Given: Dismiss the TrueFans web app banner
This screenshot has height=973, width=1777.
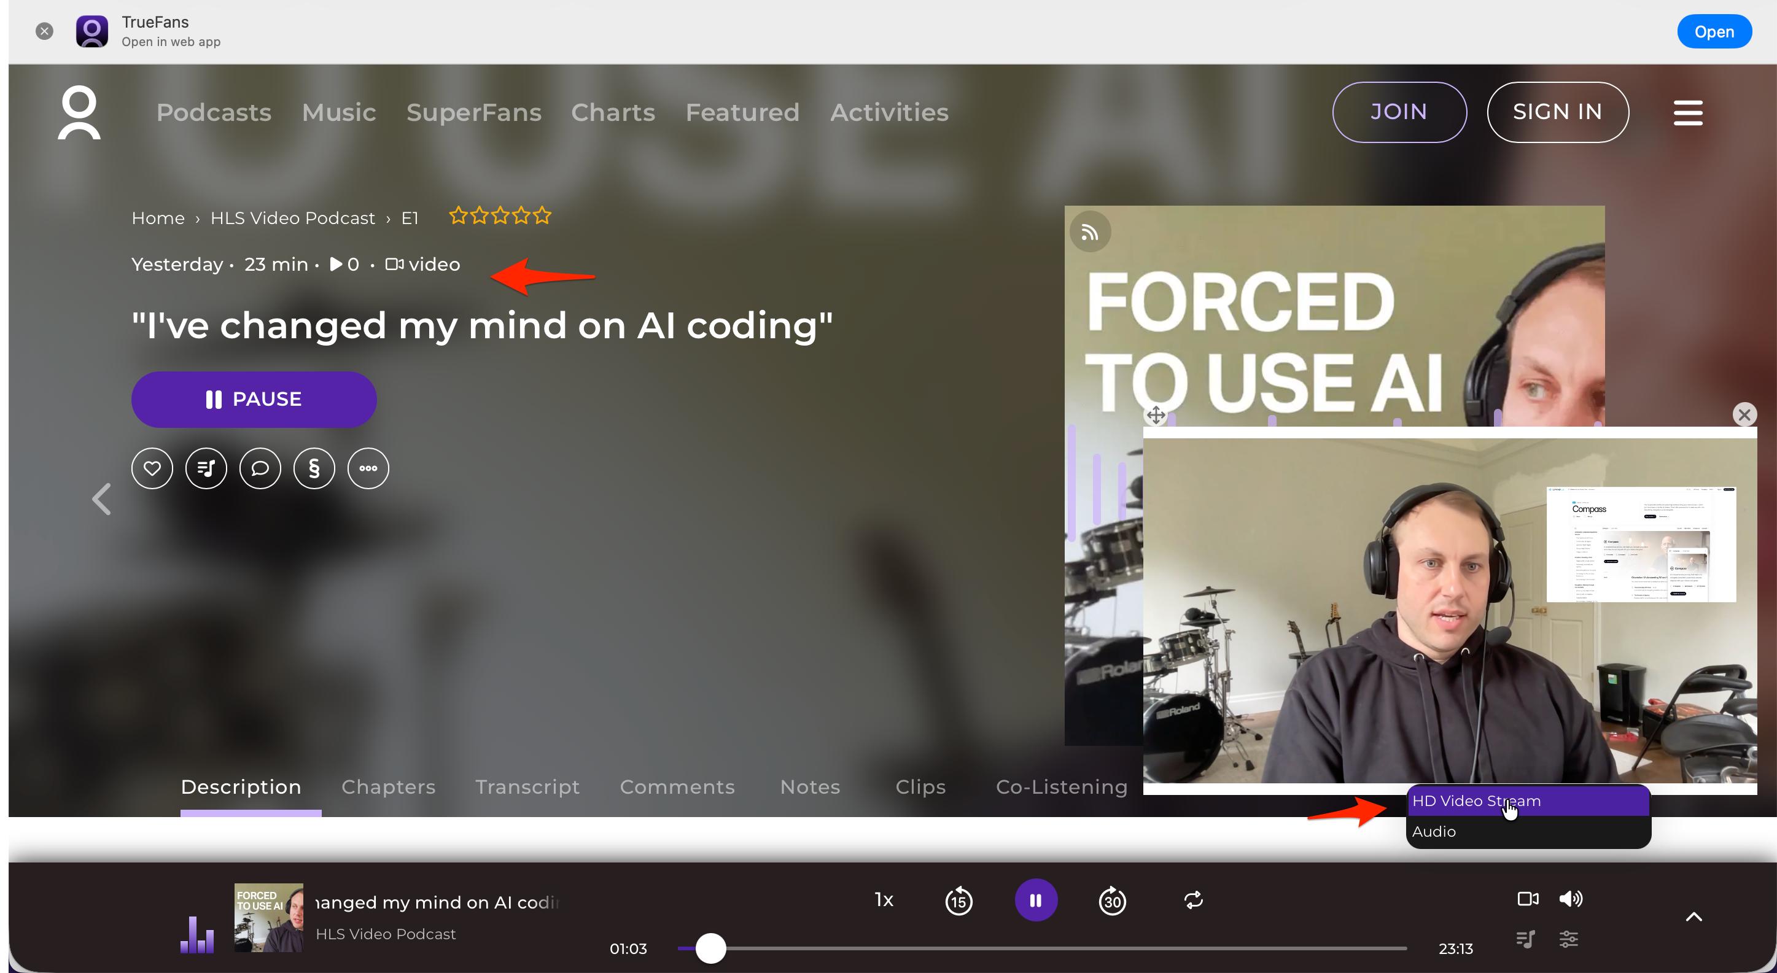Looking at the screenshot, I should pos(44,31).
